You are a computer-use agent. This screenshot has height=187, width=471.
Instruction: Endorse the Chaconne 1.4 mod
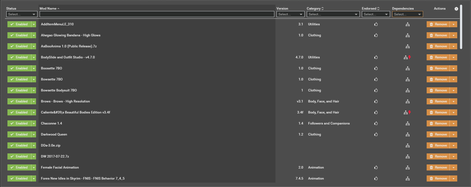(x=376, y=123)
